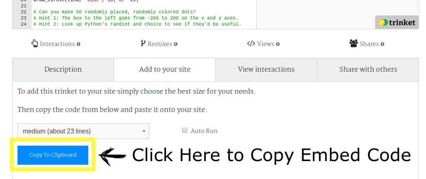Click the 'Then copy the code' instruction text
This screenshot has width=426, height=179.
click(x=112, y=110)
